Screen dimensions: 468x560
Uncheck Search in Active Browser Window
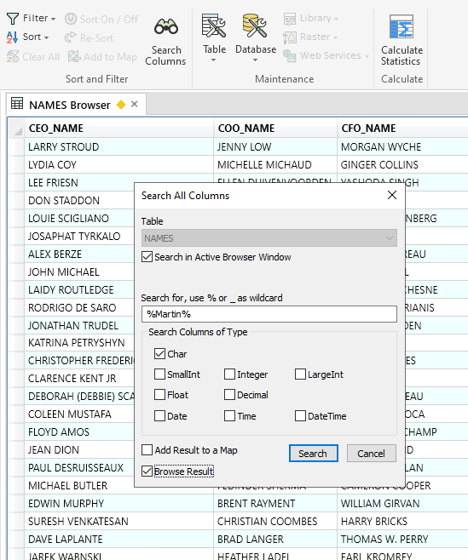tap(147, 257)
